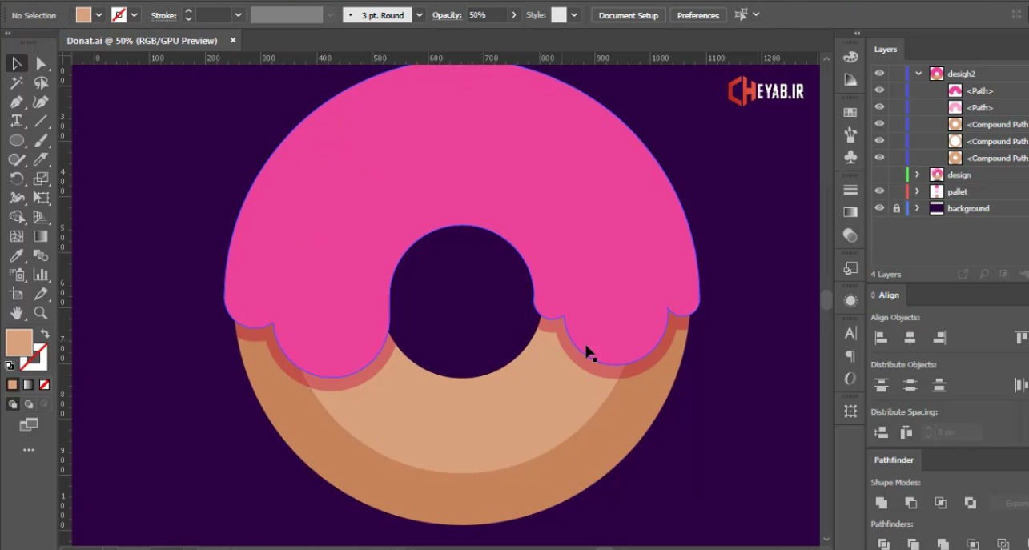Switch to Gradient mode below fill box
This screenshot has height=550, width=1029.
click(x=28, y=384)
